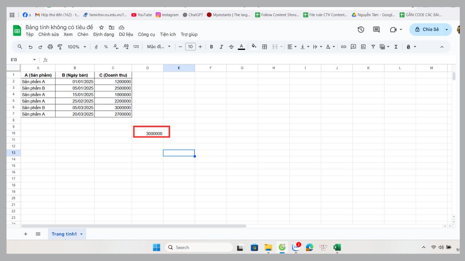The height and width of the screenshot is (261, 465).
Task: Toggle italic formatting
Action: click(221, 47)
